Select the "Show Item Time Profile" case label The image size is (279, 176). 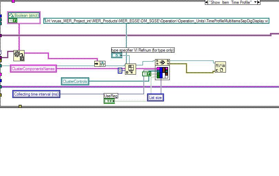click(x=230, y=2)
